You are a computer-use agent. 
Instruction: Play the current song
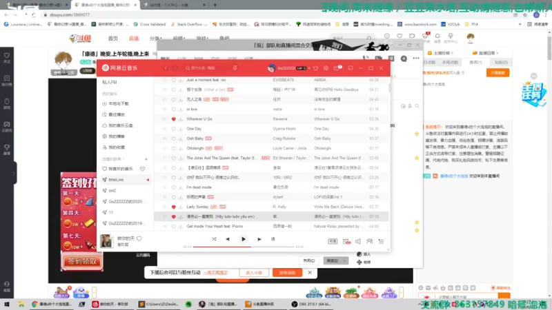[244, 239]
